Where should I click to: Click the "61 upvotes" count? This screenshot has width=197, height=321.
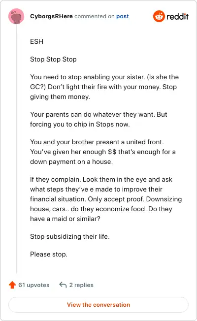(34, 285)
